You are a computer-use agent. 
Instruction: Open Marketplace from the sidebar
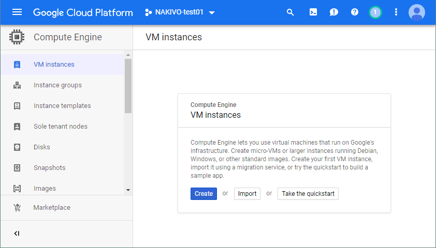coord(52,208)
